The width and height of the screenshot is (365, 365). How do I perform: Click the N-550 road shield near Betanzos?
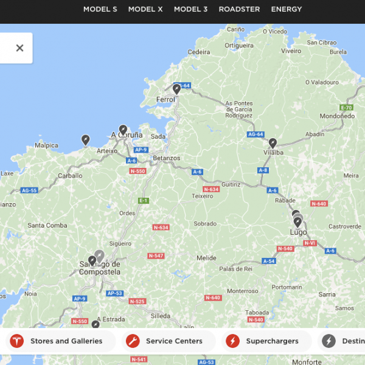click(x=138, y=171)
